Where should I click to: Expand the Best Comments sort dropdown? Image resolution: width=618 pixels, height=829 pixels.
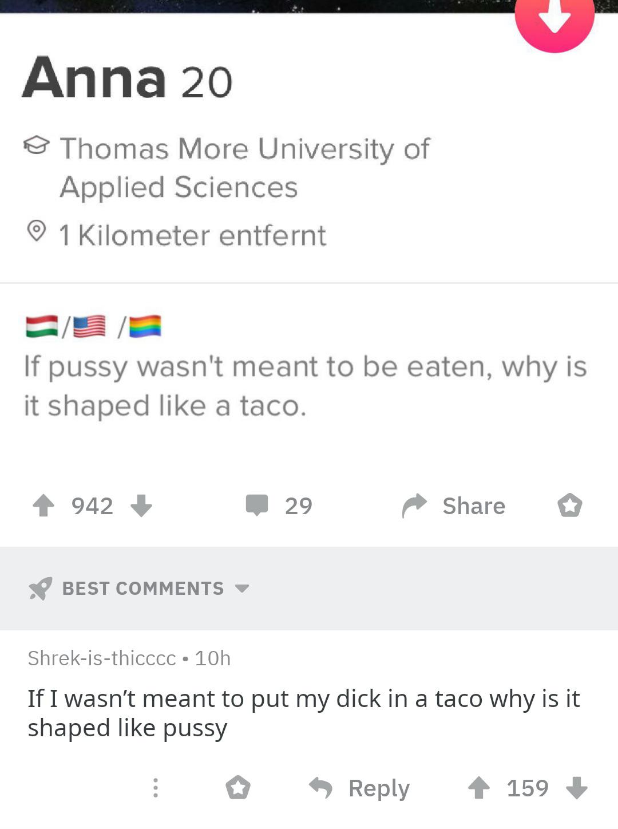tap(243, 589)
